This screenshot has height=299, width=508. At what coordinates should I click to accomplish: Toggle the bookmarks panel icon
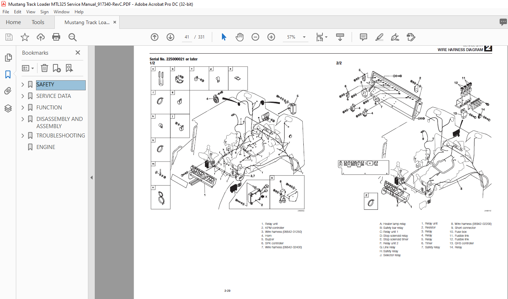(x=8, y=74)
